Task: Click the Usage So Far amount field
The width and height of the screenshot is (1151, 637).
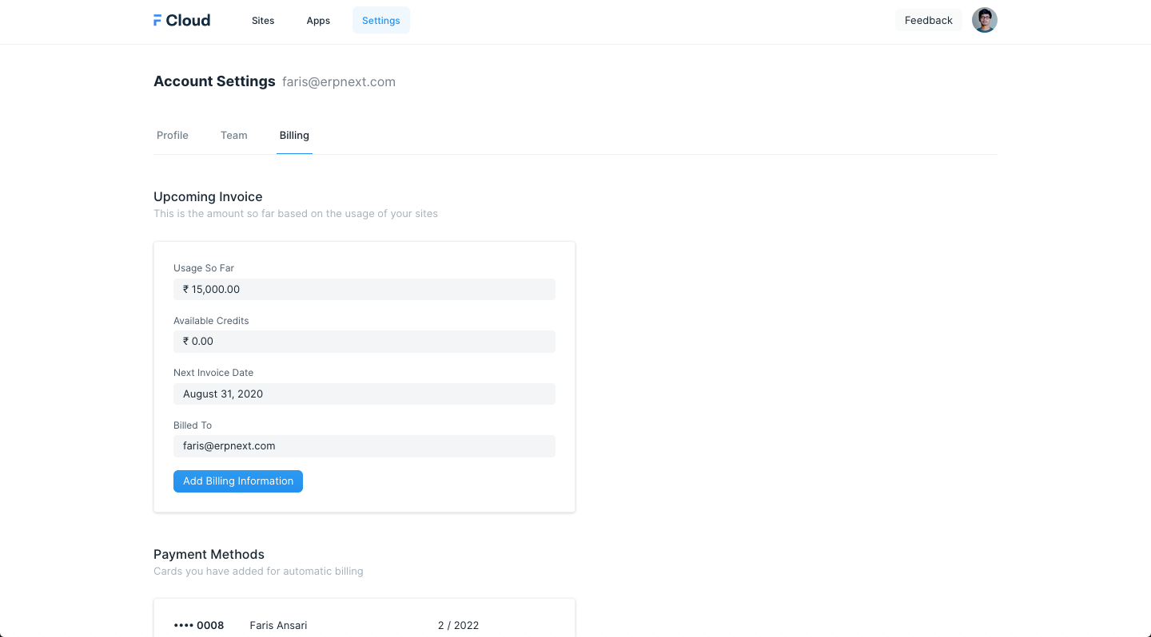Action: tap(364, 289)
